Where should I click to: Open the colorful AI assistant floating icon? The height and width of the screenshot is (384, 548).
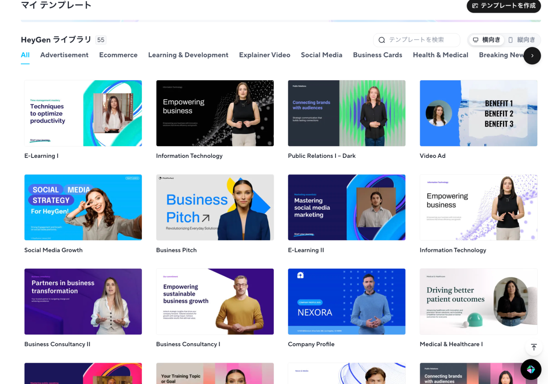point(531,369)
